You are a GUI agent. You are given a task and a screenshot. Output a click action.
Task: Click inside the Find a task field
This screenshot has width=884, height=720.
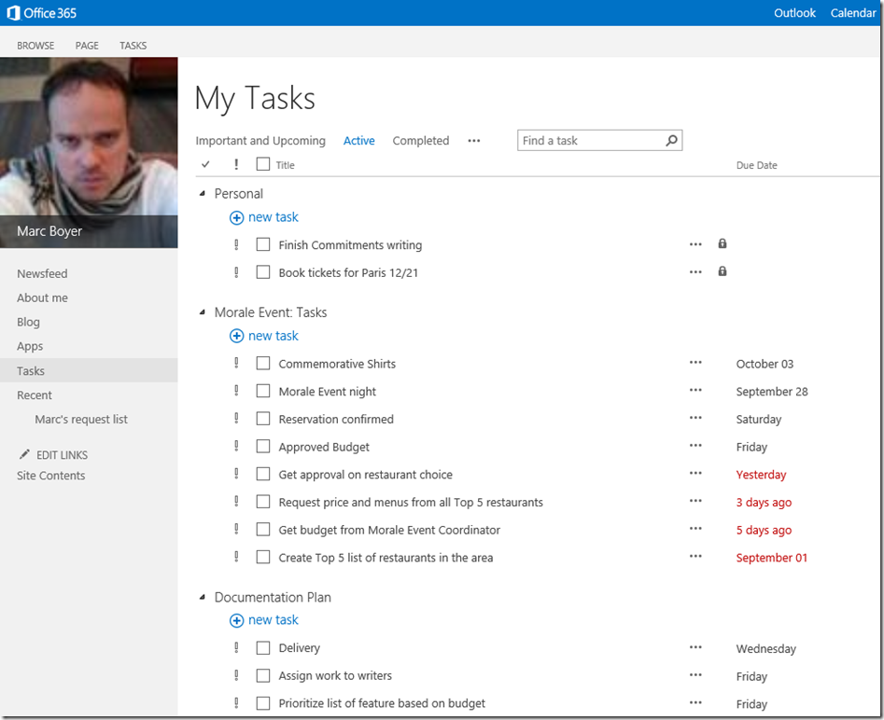(588, 140)
